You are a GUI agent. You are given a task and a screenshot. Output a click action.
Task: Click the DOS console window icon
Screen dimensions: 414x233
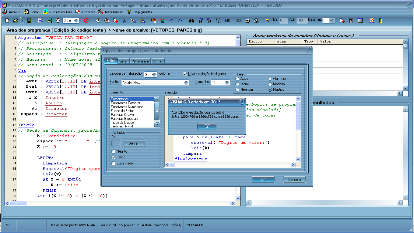click(x=239, y=20)
